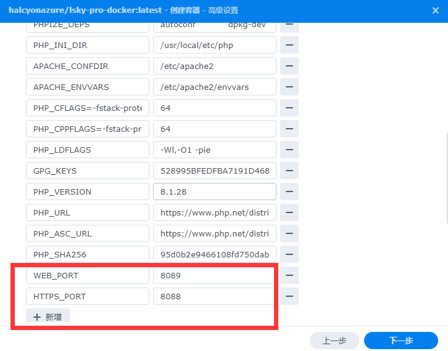Edit the WEB_PORT value field 8089
Image resolution: width=448 pixels, height=351 pixels.
point(214,275)
